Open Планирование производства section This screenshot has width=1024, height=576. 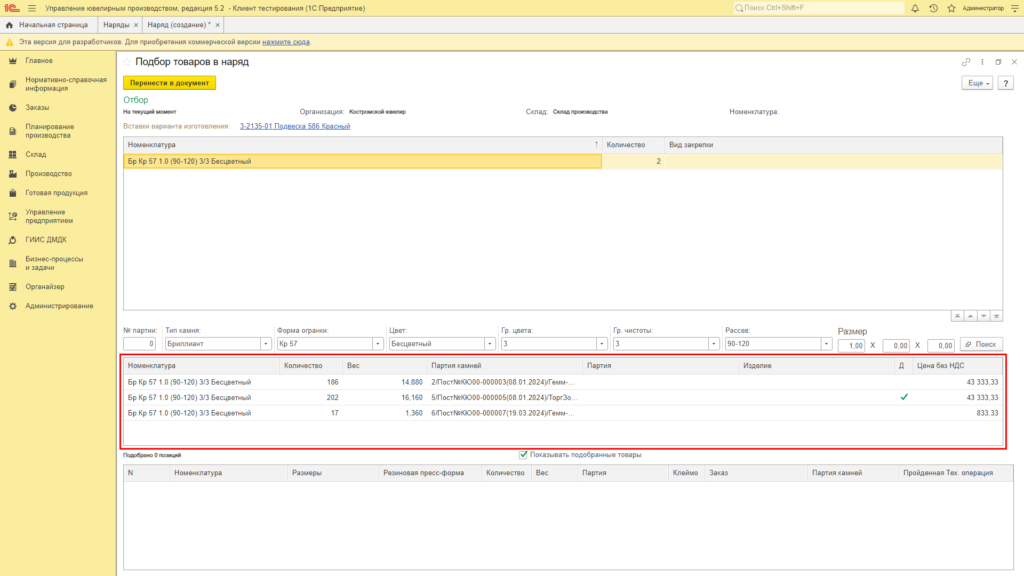click(x=50, y=131)
